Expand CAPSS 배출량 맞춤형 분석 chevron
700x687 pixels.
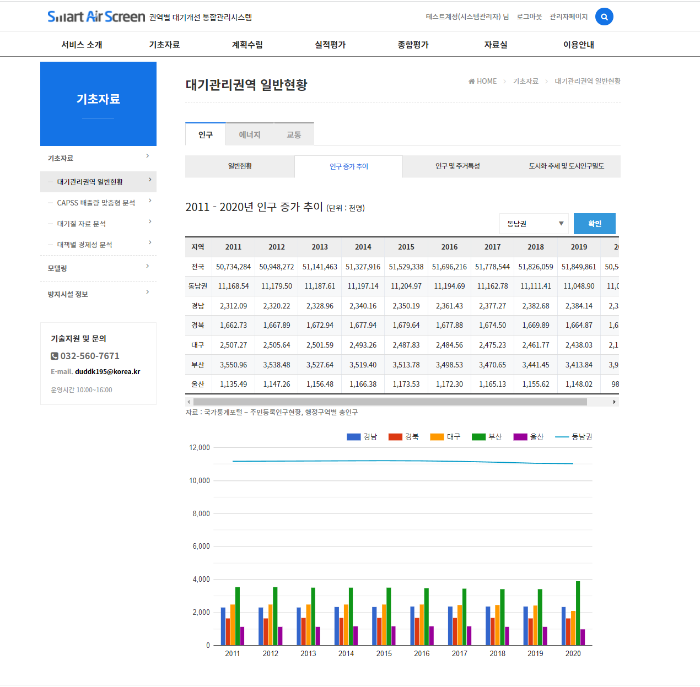point(150,201)
